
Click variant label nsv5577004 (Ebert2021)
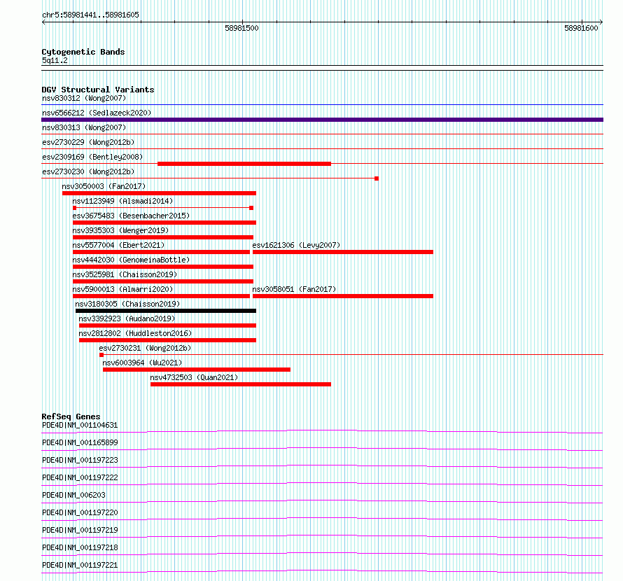pyautogui.click(x=118, y=245)
